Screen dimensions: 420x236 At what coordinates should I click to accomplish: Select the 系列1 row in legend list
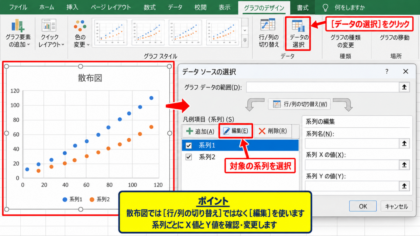(x=240, y=145)
